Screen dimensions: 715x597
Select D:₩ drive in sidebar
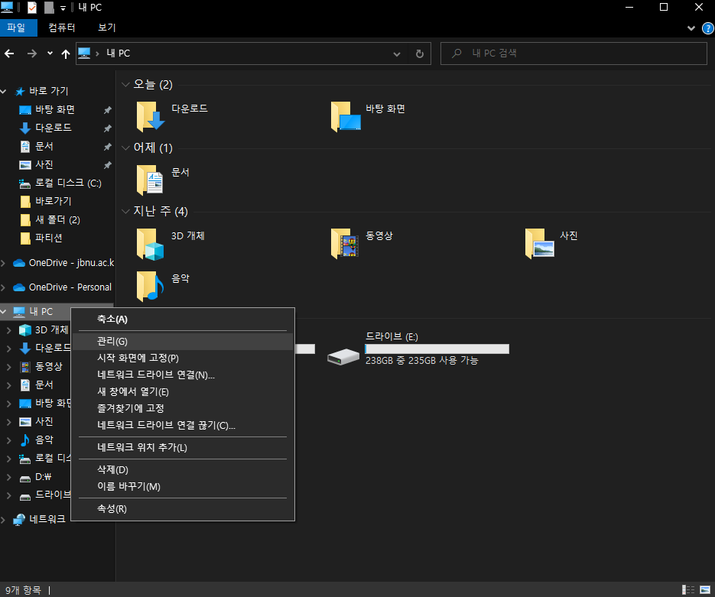click(x=44, y=477)
